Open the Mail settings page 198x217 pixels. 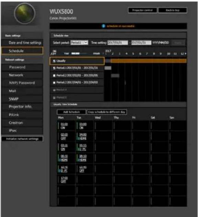(22, 91)
